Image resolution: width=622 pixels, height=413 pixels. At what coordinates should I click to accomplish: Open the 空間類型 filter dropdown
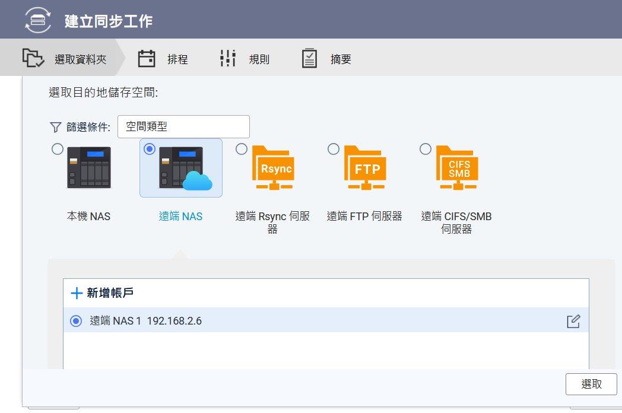tap(183, 127)
